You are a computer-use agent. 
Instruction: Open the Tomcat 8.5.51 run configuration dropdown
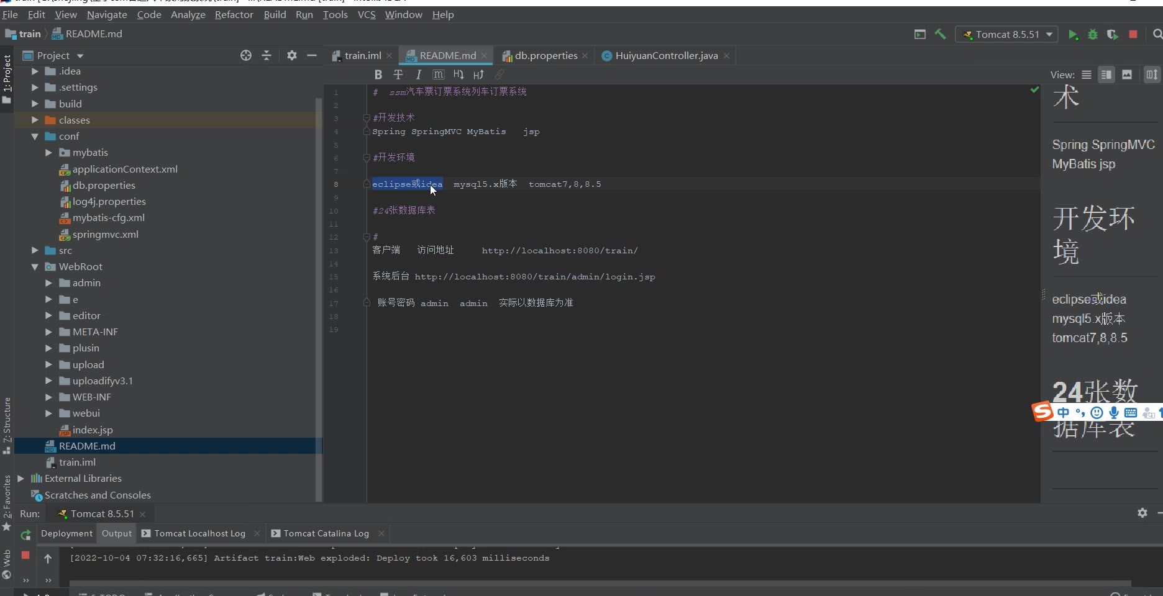[x=1006, y=35]
